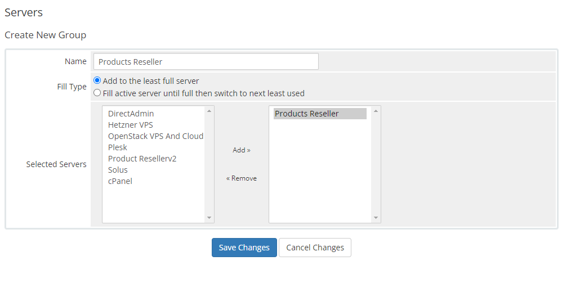Select OpenStack VPS And Cloud entry
This screenshot has height=301, width=562.
(x=155, y=136)
